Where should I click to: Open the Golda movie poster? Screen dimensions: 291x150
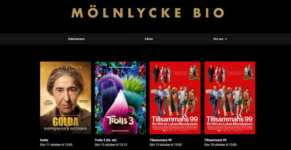pyautogui.click(x=66, y=98)
